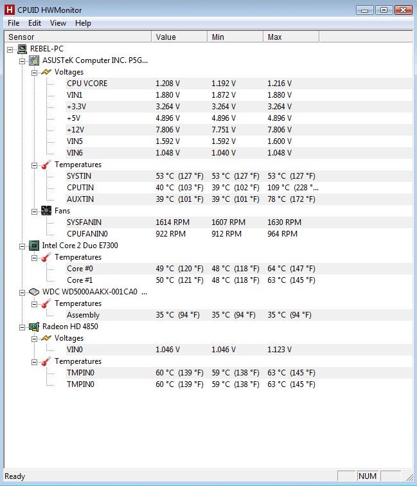Screen dimensions: 417x486
Task: Minimize the HWMonitor window
Action: [x=365, y=10]
